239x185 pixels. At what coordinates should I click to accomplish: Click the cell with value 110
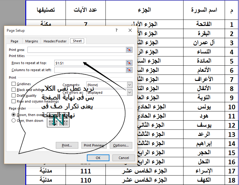point(86,180)
